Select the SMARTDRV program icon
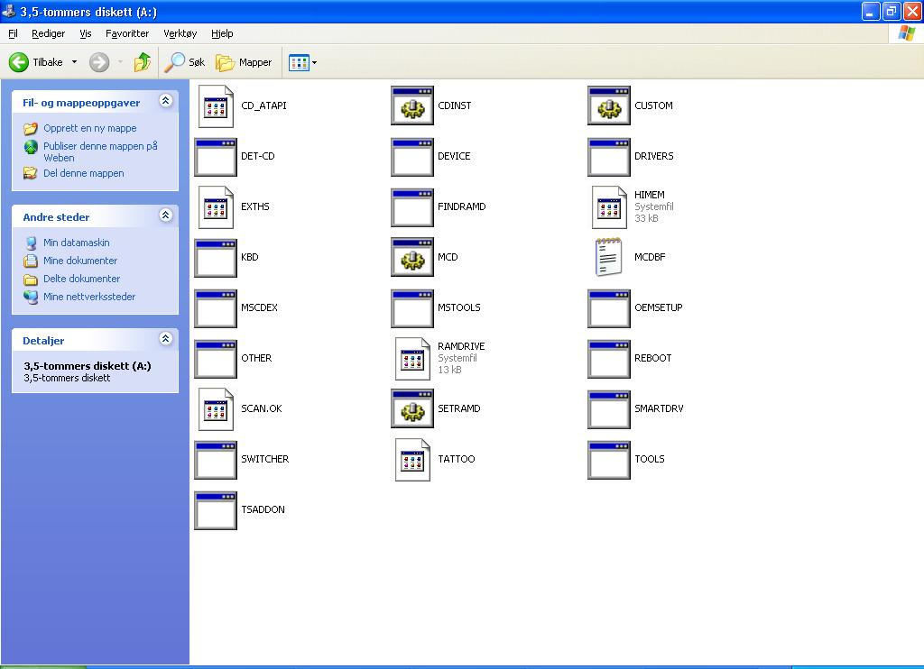This screenshot has width=924, height=669. pos(609,410)
